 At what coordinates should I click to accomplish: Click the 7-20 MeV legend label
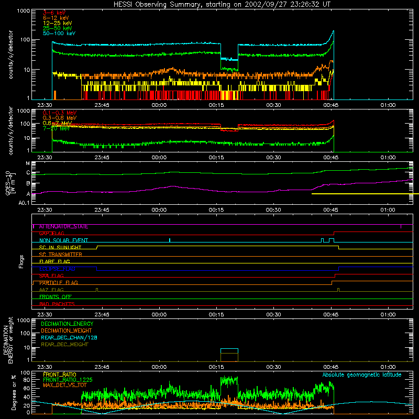pyautogui.click(x=56, y=128)
